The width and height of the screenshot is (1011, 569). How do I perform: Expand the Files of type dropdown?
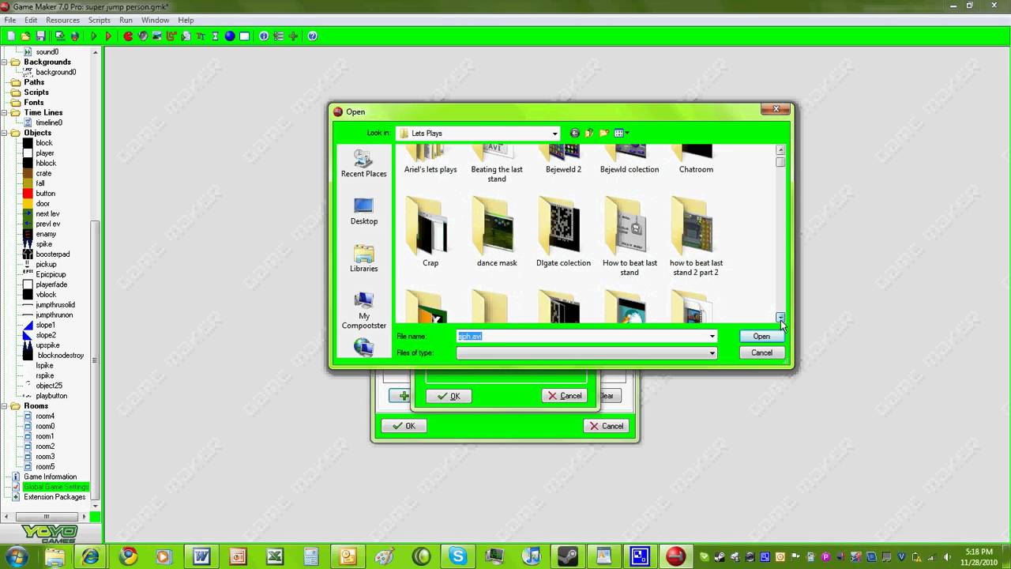click(x=712, y=353)
